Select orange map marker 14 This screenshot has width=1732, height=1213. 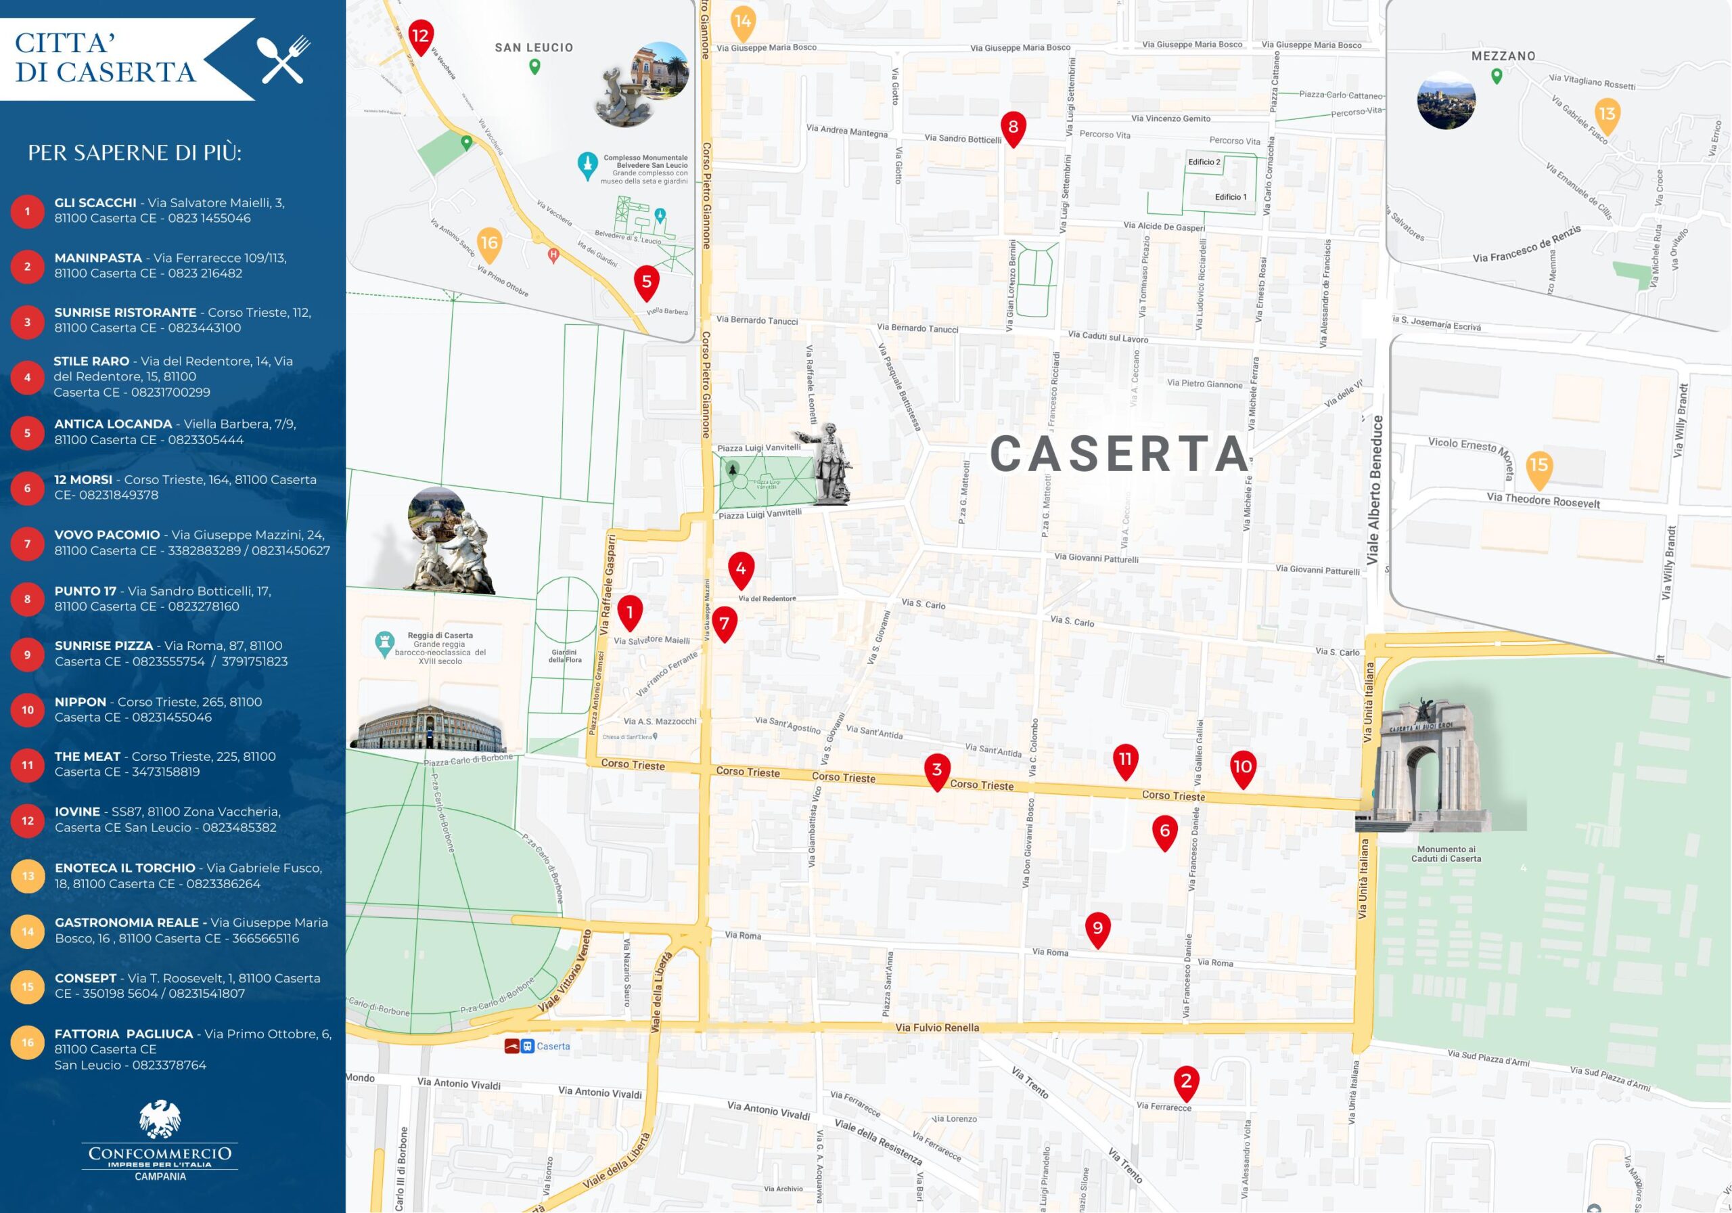(743, 22)
